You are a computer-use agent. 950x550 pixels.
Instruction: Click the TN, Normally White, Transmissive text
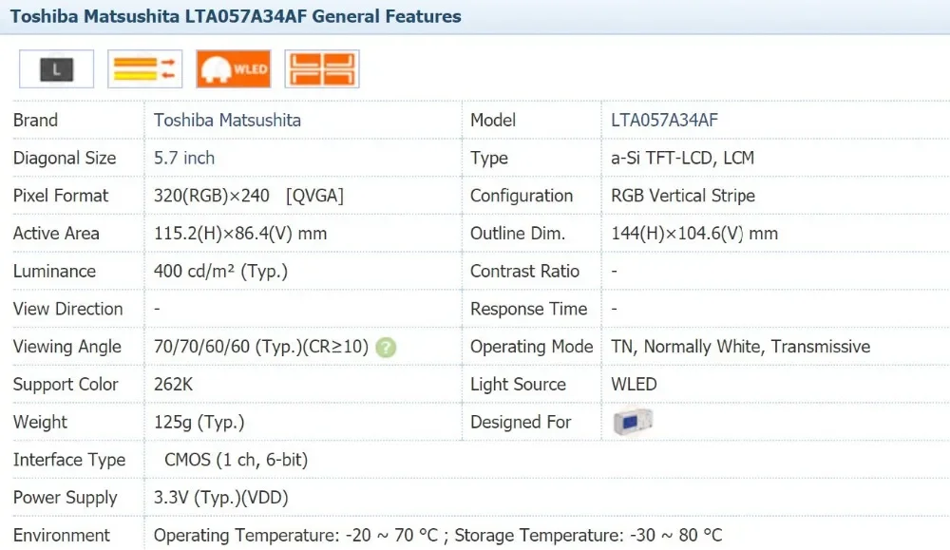coord(740,347)
